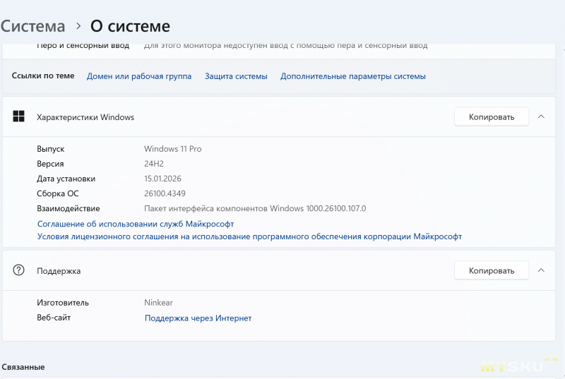Collapse the Поддержка section chevron
This screenshot has height=379, width=565.
(541, 270)
